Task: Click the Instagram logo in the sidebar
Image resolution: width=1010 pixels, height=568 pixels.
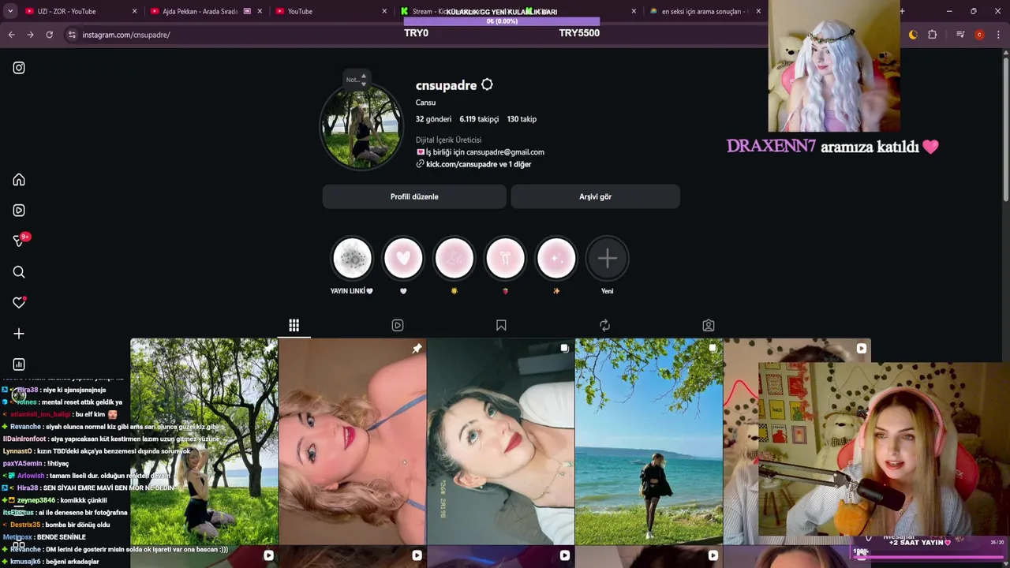Action: [x=19, y=68]
